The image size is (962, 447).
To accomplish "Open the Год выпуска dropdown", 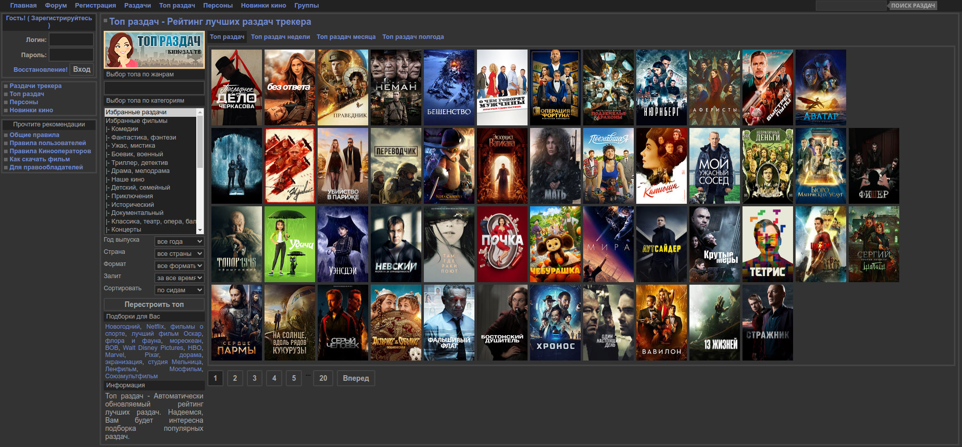I will [x=179, y=242].
